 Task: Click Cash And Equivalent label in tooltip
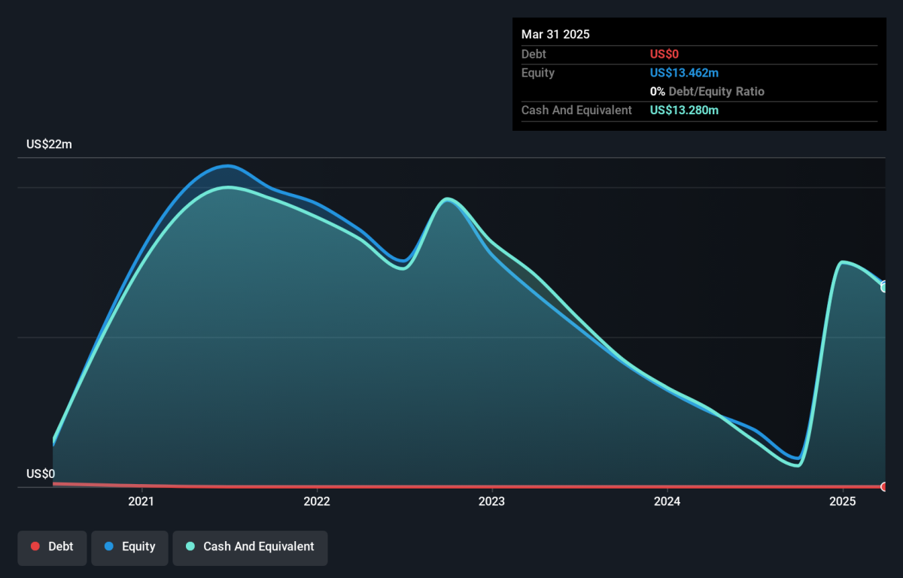coord(576,110)
